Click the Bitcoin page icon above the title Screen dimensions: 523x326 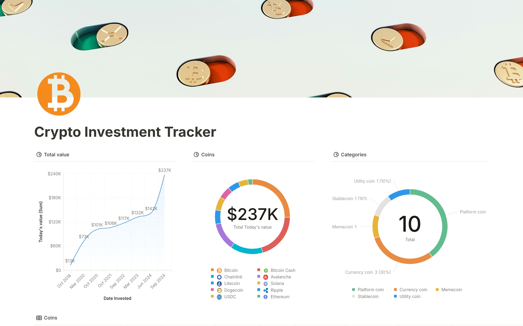click(x=59, y=94)
